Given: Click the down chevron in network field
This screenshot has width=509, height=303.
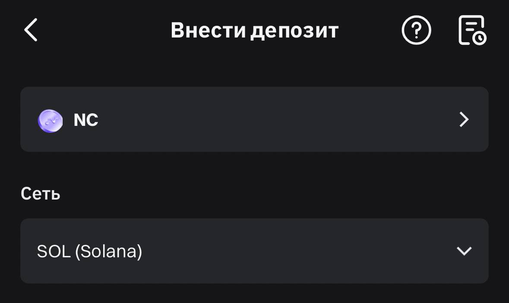Looking at the screenshot, I should 464,251.
